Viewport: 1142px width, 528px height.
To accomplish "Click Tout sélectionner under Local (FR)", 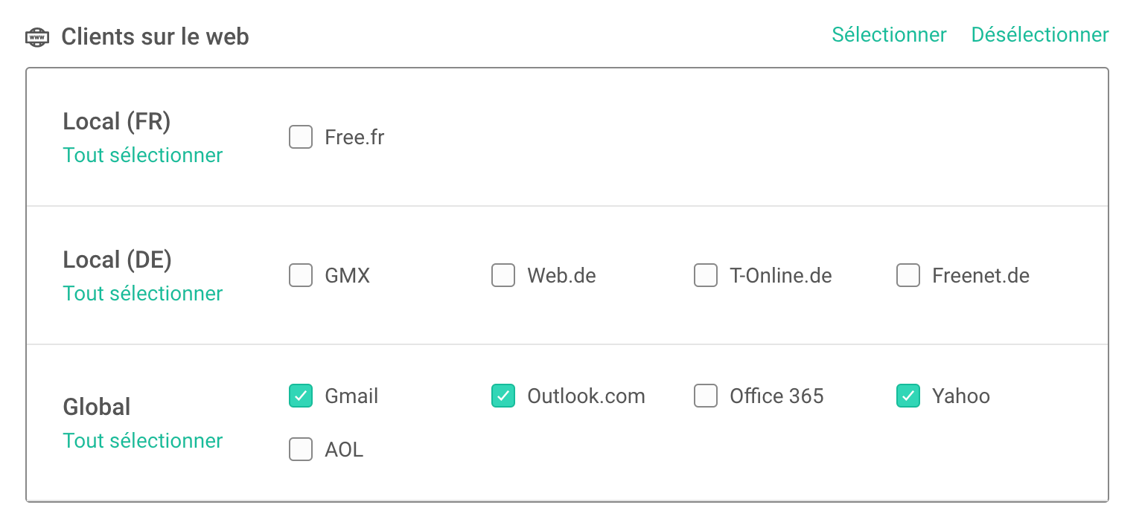I will click(x=143, y=155).
